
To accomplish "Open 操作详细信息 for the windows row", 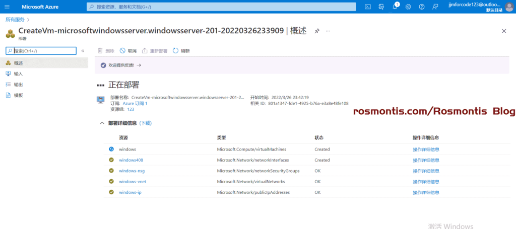I will (426, 149).
